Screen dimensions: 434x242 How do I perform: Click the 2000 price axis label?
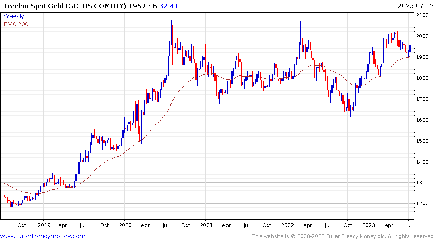click(x=422, y=36)
